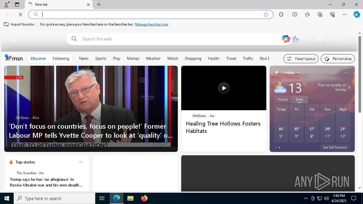Open the Money section
The height and width of the screenshot is (204, 363).
[x=133, y=58]
